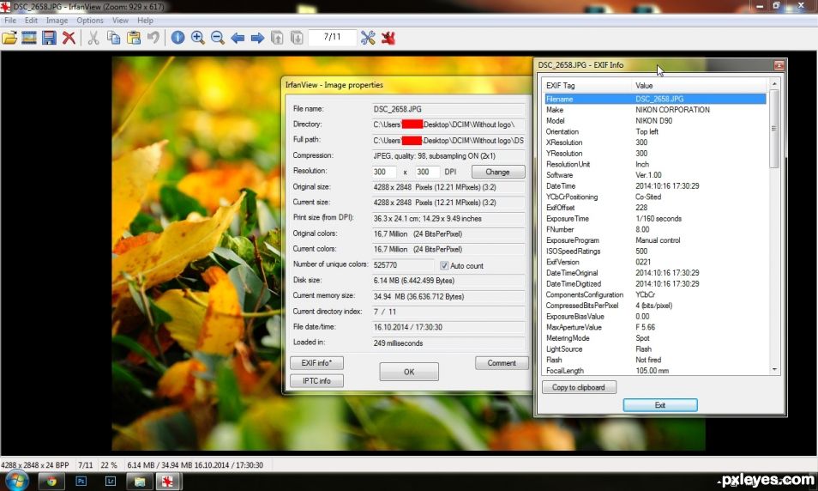
Task: Click the EXIF info button
Action: 316,362
